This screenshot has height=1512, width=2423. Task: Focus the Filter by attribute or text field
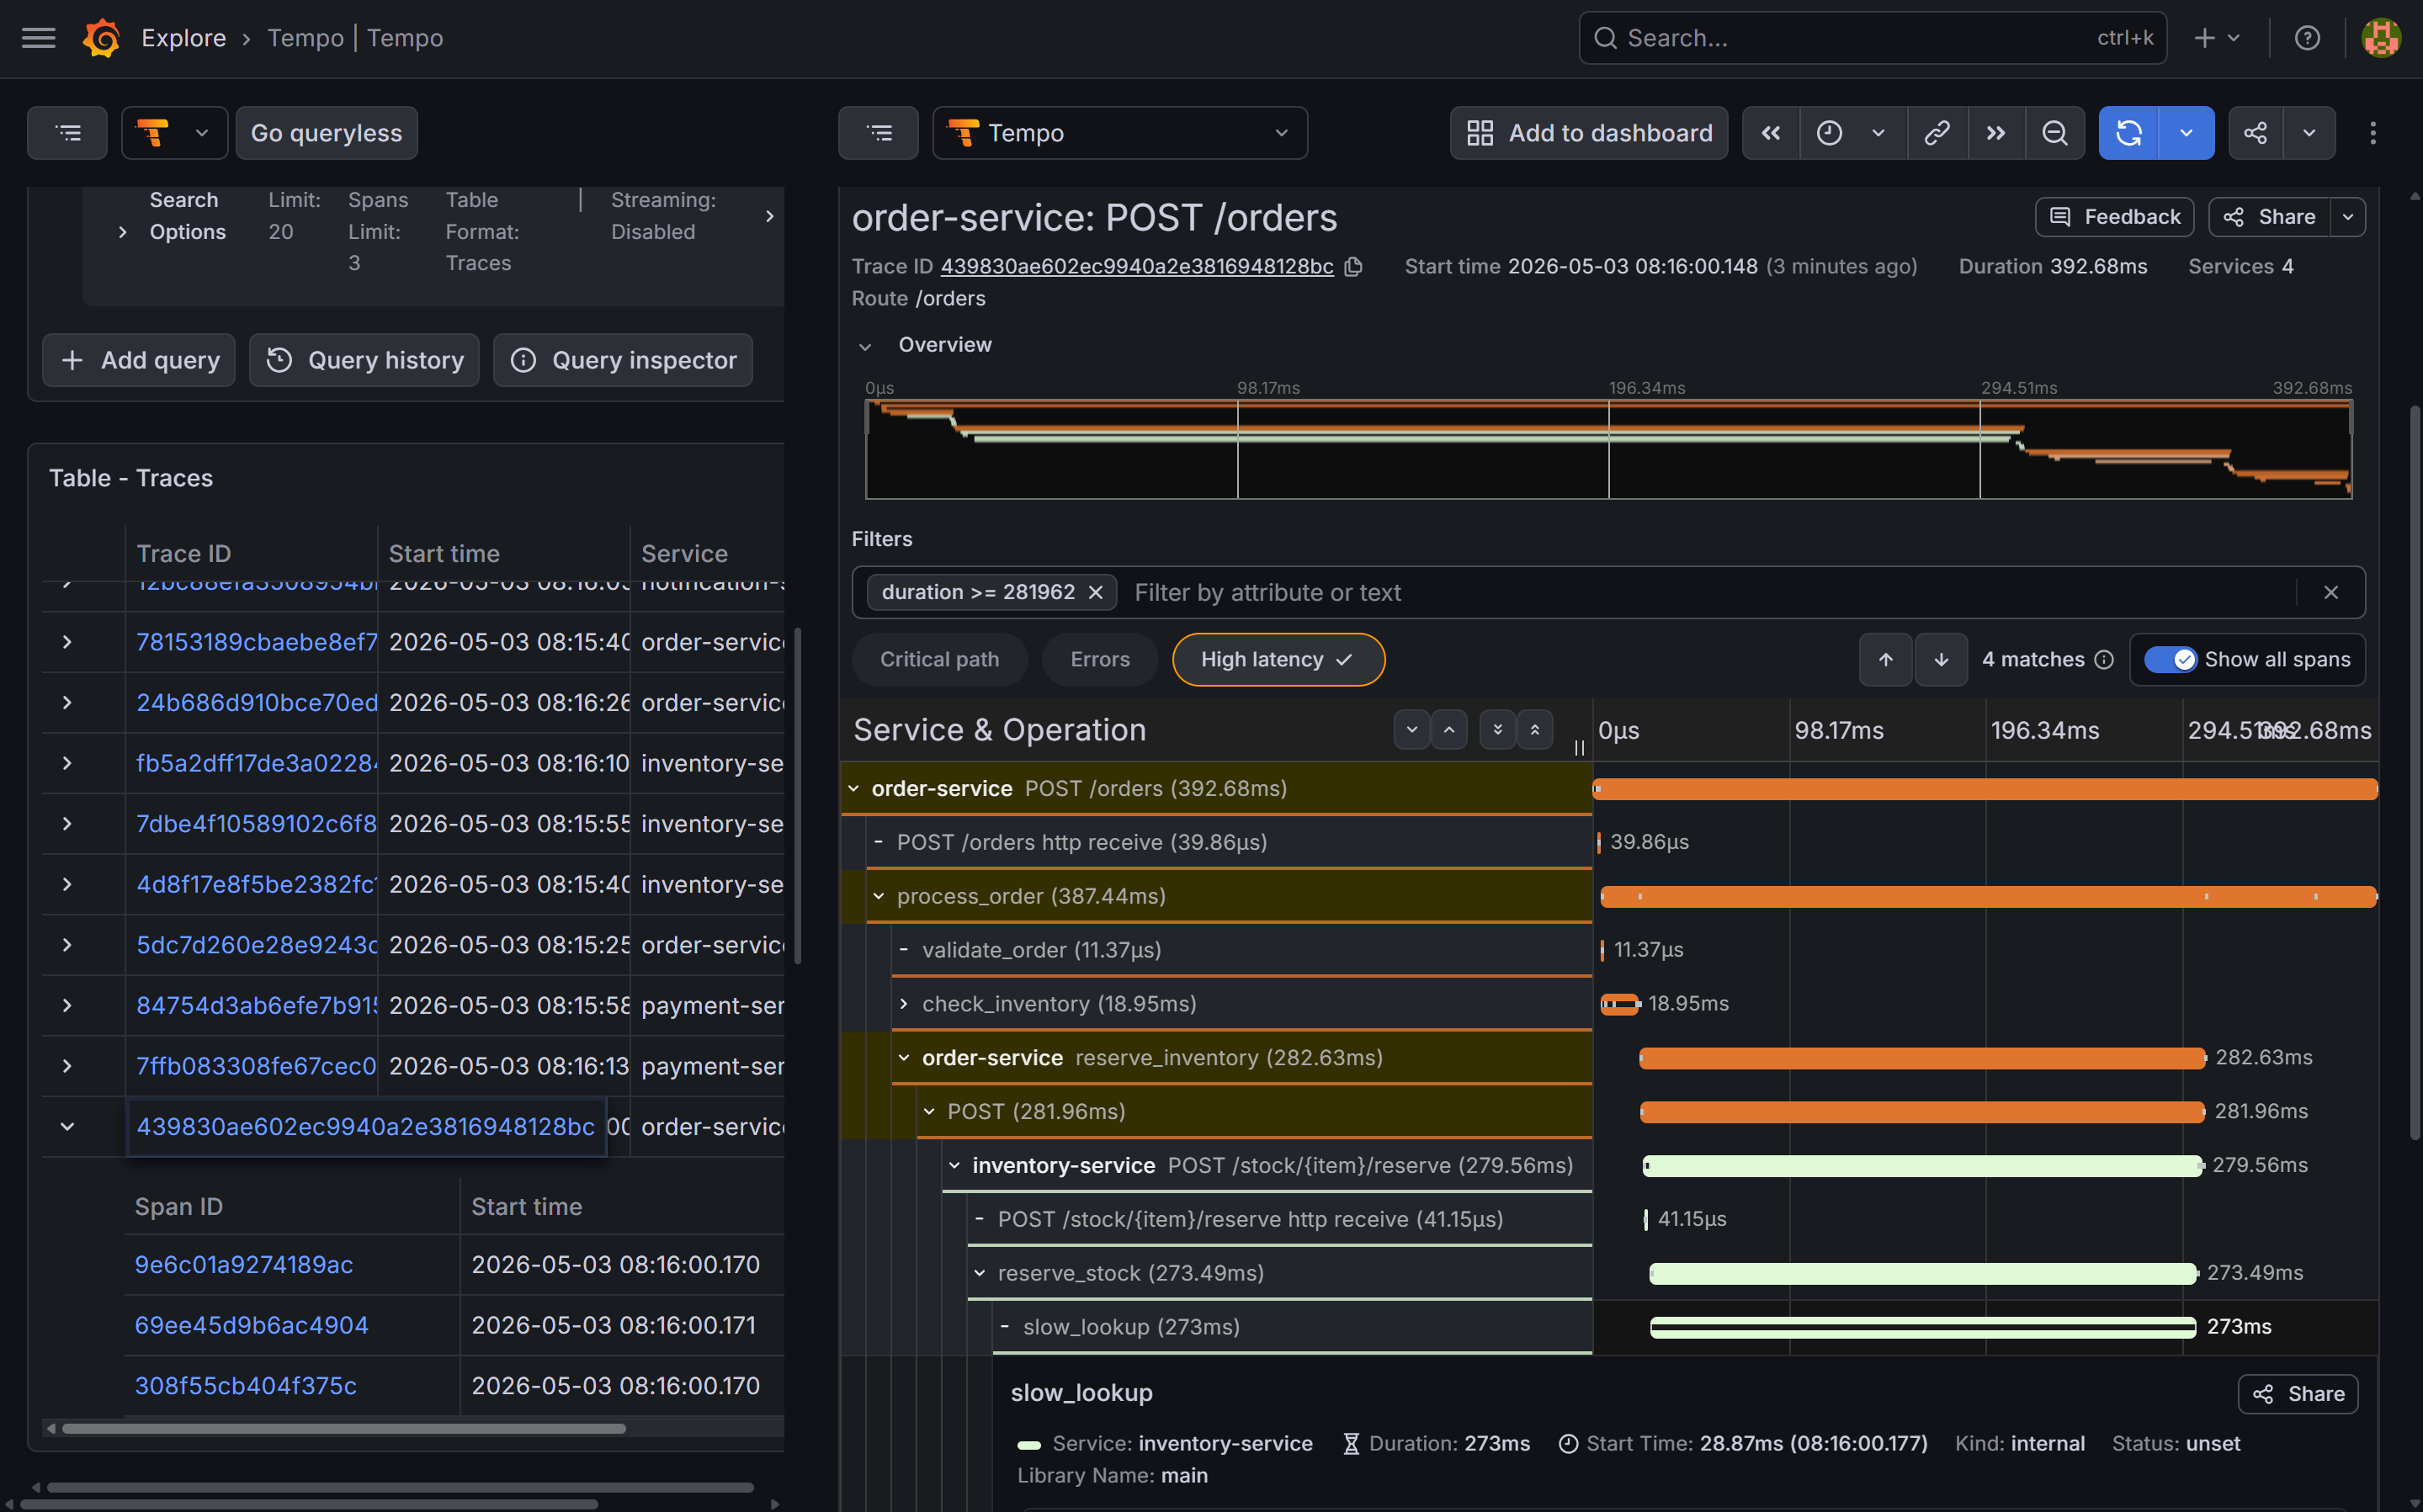[x=1710, y=593]
